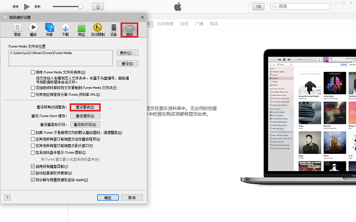Toggle keep MiniPlayer on top checkbox
356x222 pixels.
pos(33,139)
